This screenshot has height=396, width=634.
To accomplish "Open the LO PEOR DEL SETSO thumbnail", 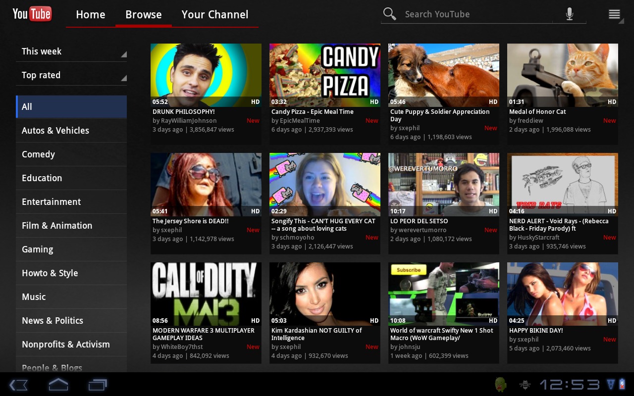I will coord(444,185).
